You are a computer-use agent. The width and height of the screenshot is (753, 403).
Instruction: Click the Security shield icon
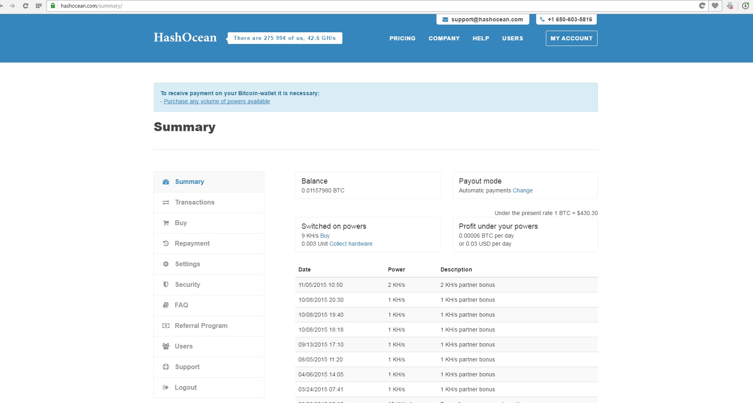coord(166,284)
